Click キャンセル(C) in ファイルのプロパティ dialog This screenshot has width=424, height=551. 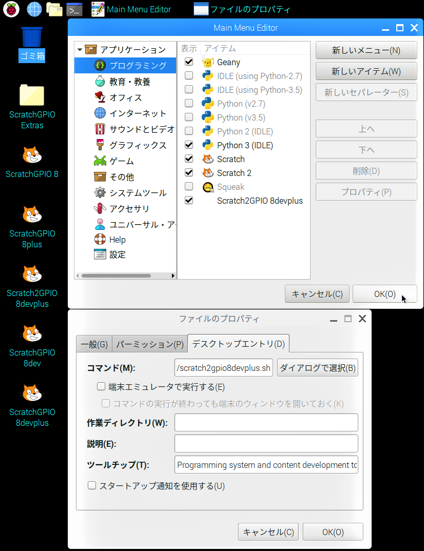[x=268, y=532]
